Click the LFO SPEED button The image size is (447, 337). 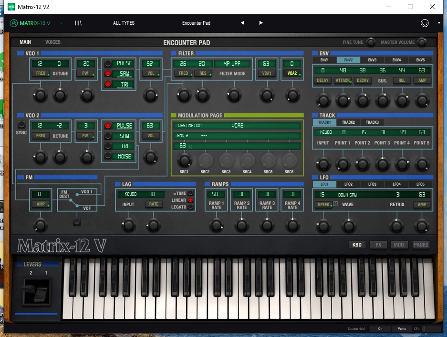pyautogui.click(x=323, y=205)
